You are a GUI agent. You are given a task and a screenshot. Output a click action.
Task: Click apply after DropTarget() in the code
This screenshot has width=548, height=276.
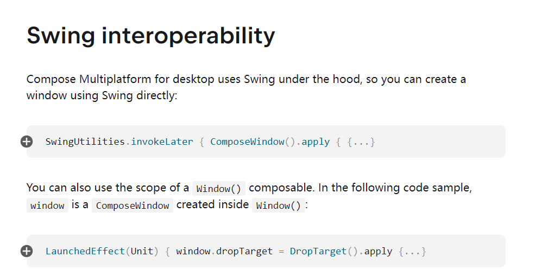tap(378, 252)
